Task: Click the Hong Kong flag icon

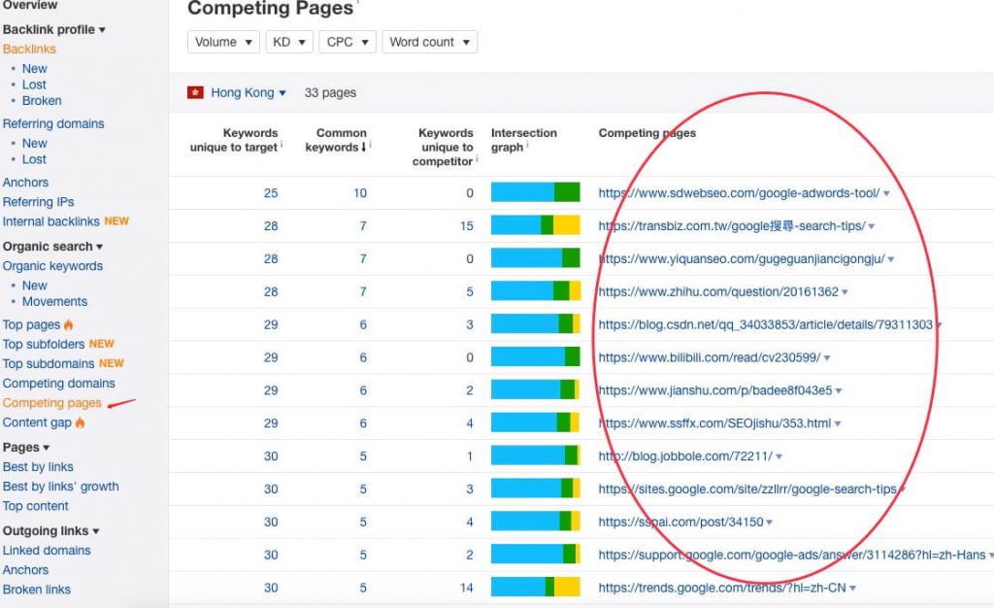Action: coord(195,93)
